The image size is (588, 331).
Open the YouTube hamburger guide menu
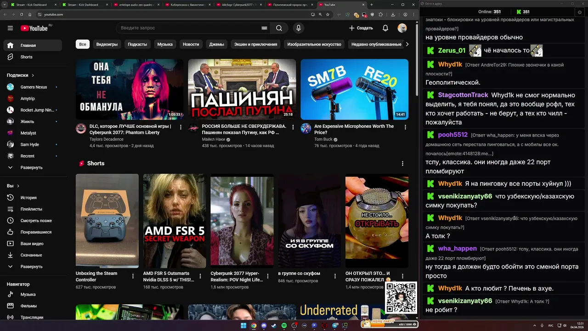click(x=10, y=28)
